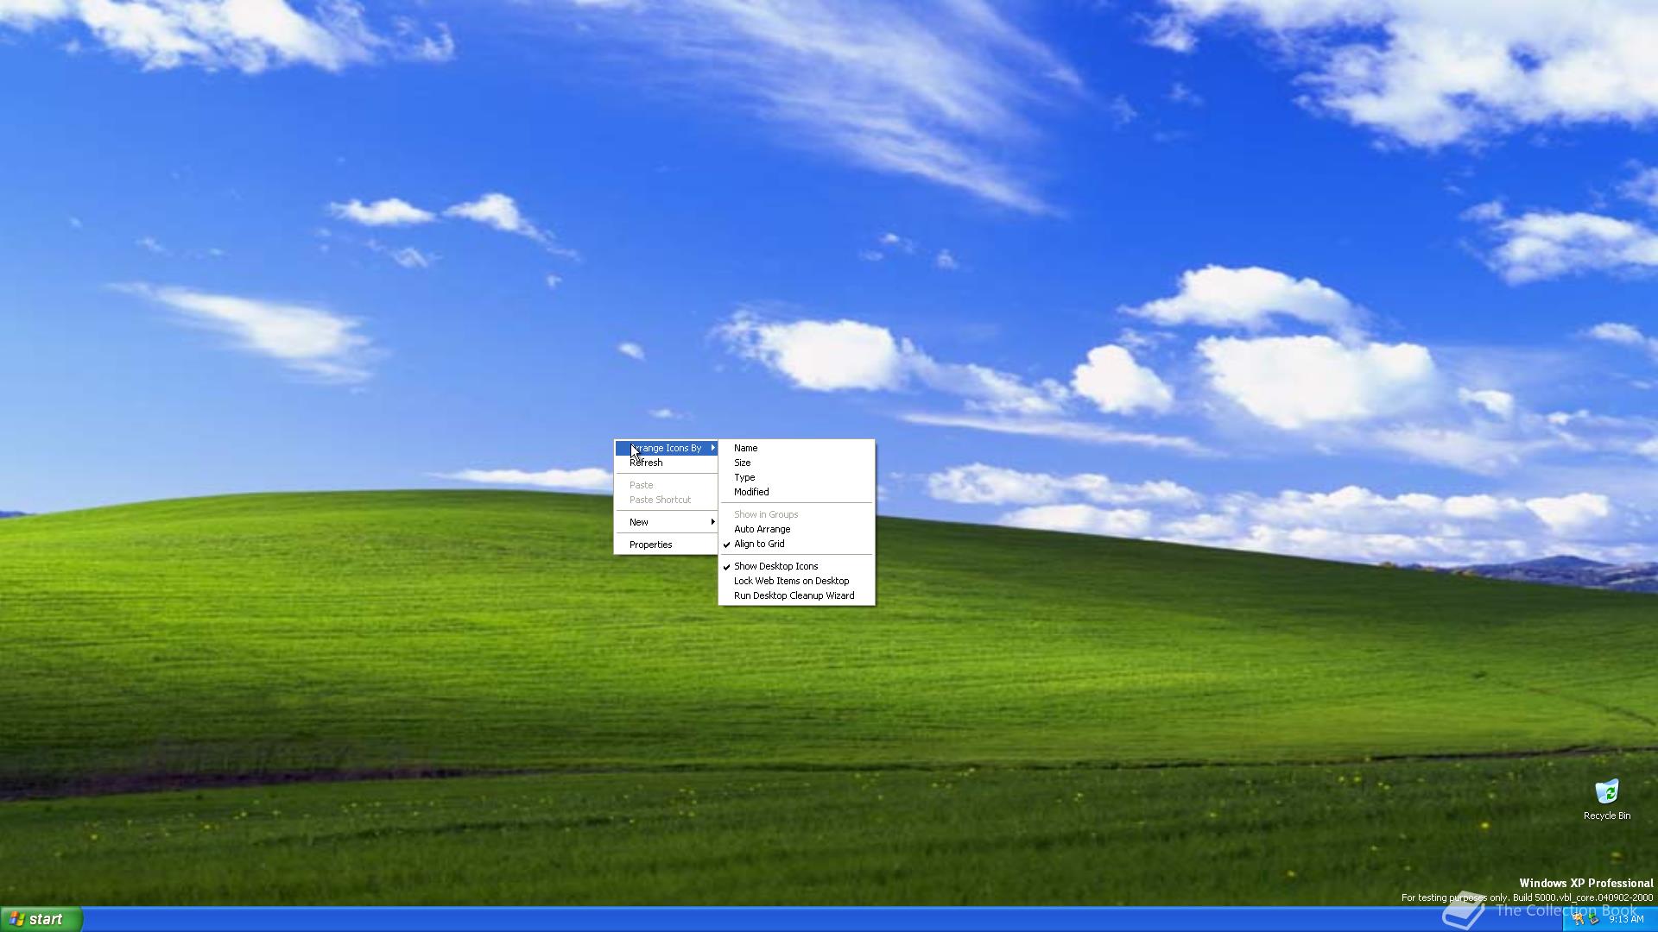Arrange icons by Name
This screenshot has height=932, width=1658.
[745, 448]
